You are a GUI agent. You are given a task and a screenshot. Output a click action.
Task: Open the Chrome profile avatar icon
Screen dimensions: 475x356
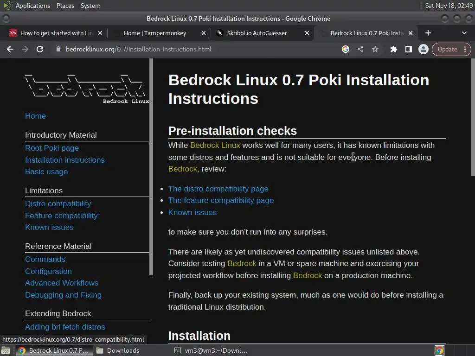(423, 49)
